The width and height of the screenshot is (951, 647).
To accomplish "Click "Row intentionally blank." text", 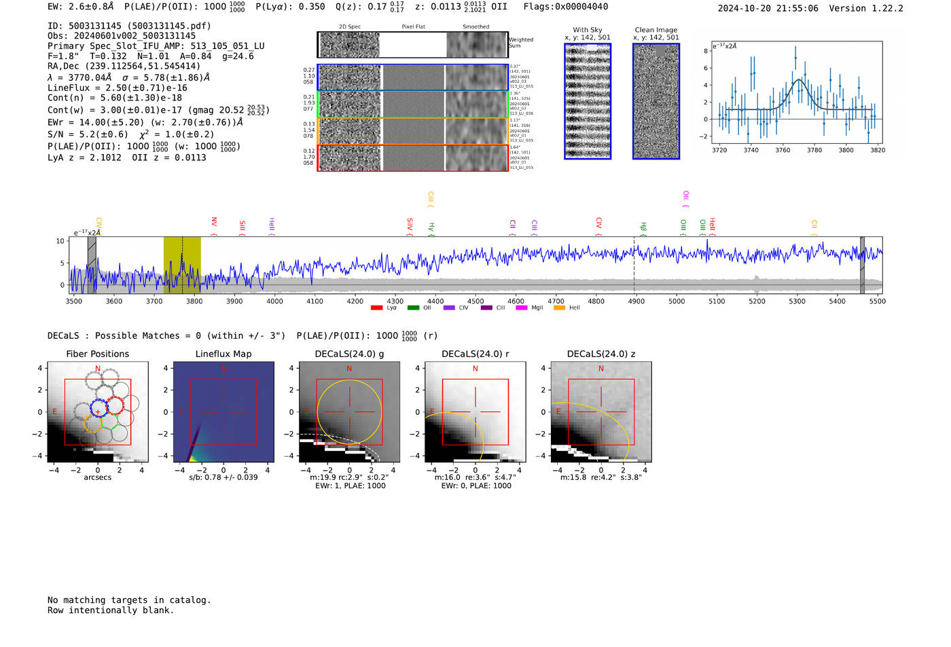I will point(111,610).
